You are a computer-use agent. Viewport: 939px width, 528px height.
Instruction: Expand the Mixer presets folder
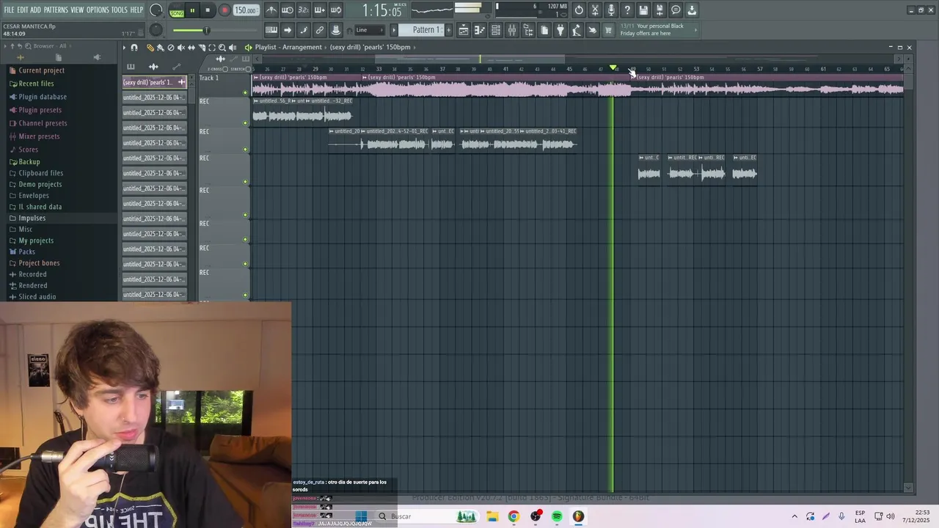pyautogui.click(x=39, y=136)
